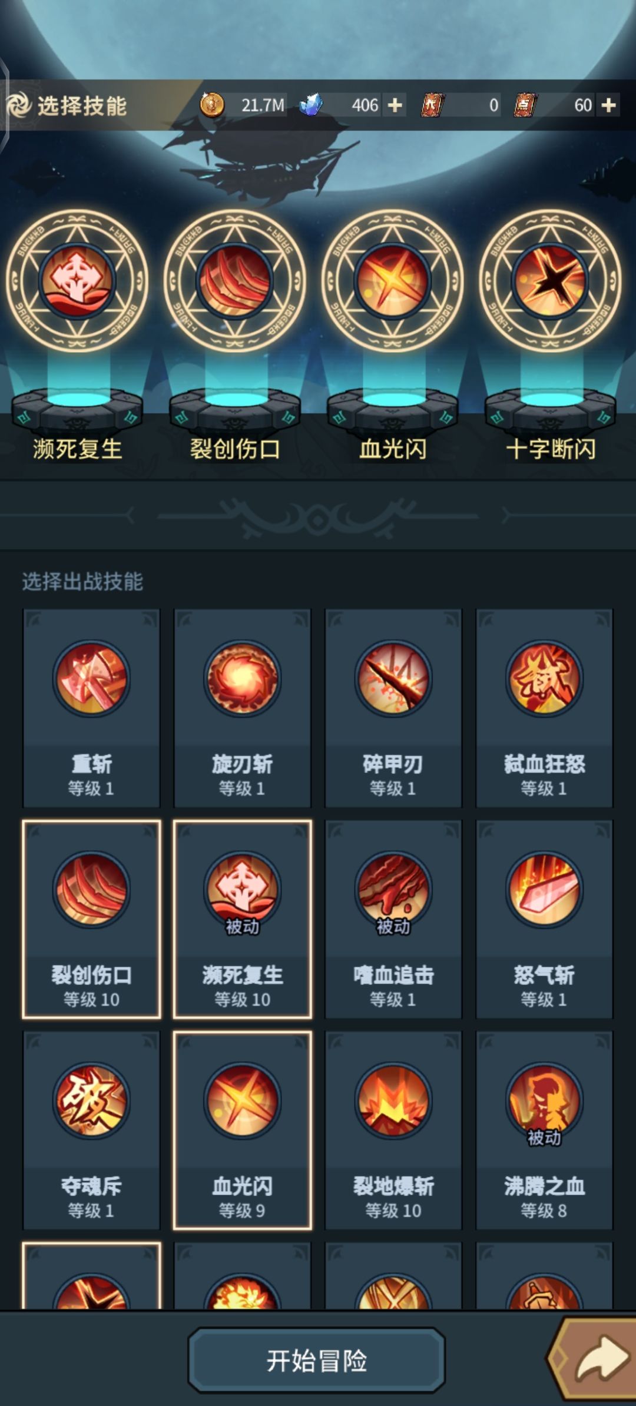Add more points next to 60
Image resolution: width=636 pixels, height=1406 pixels.
click(609, 105)
